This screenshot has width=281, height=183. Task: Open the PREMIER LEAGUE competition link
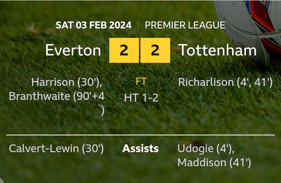pyautogui.click(x=185, y=25)
